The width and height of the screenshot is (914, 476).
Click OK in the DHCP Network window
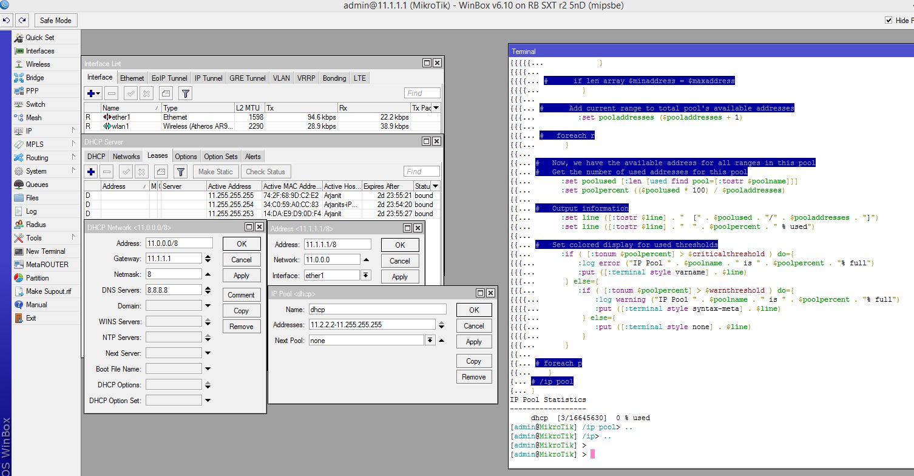pos(242,243)
